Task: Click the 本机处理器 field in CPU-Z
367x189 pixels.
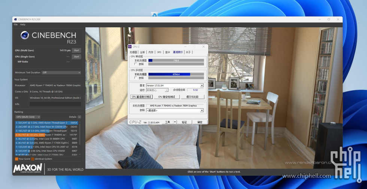Action: coord(175,106)
